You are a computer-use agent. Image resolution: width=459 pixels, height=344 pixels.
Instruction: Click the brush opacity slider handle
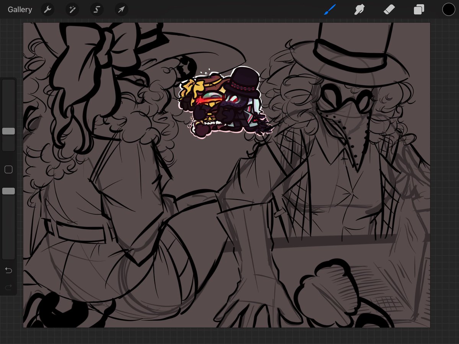pyautogui.click(x=8, y=191)
